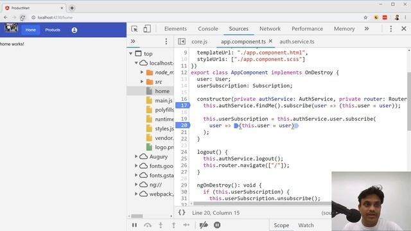
Task: Bookmark this page star icon
Action: click(x=365, y=17)
